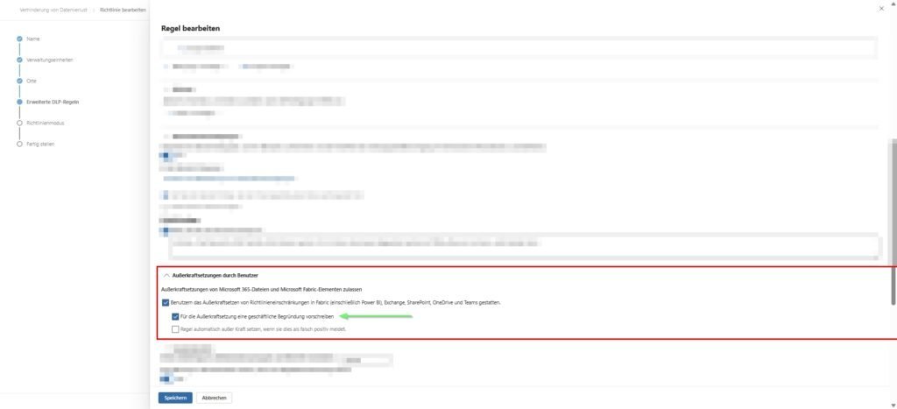Go to the Name step label
The height and width of the screenshot is (409, 897).
(33, 39)
